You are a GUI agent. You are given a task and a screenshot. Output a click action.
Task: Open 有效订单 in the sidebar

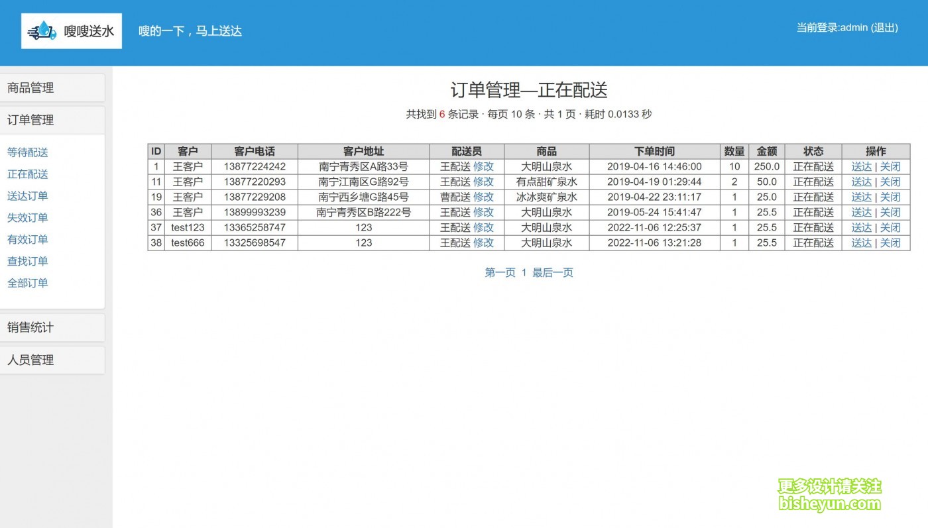(28, 240)
